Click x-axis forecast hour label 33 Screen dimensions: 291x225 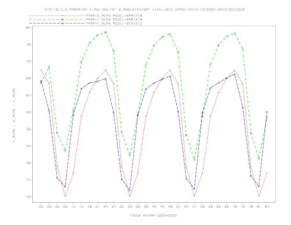click(130, 207)
